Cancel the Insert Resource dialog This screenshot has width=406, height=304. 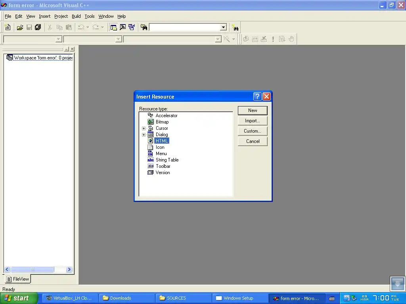(253, 141)
